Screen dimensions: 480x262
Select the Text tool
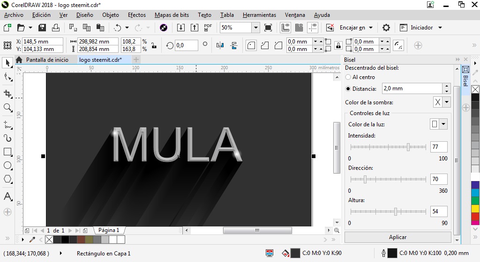click(x=7, y=196)
